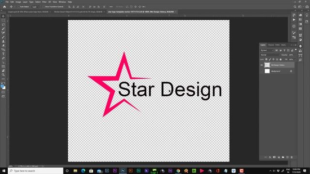This screenshot has height=174, width=310.
Task: Open options bar more-options three dots
Action: (111, 7)
